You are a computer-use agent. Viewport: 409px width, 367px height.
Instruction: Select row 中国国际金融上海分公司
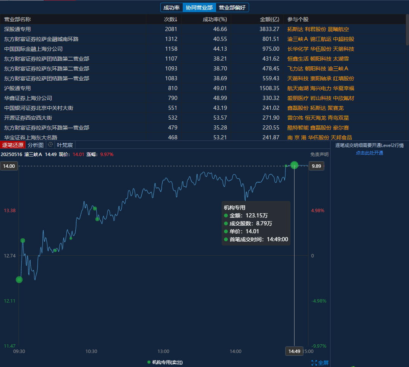click(x=203, y=49)
